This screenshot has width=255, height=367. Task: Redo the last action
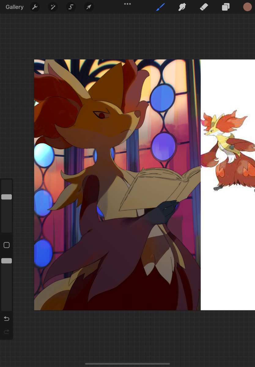click(6, 332)
